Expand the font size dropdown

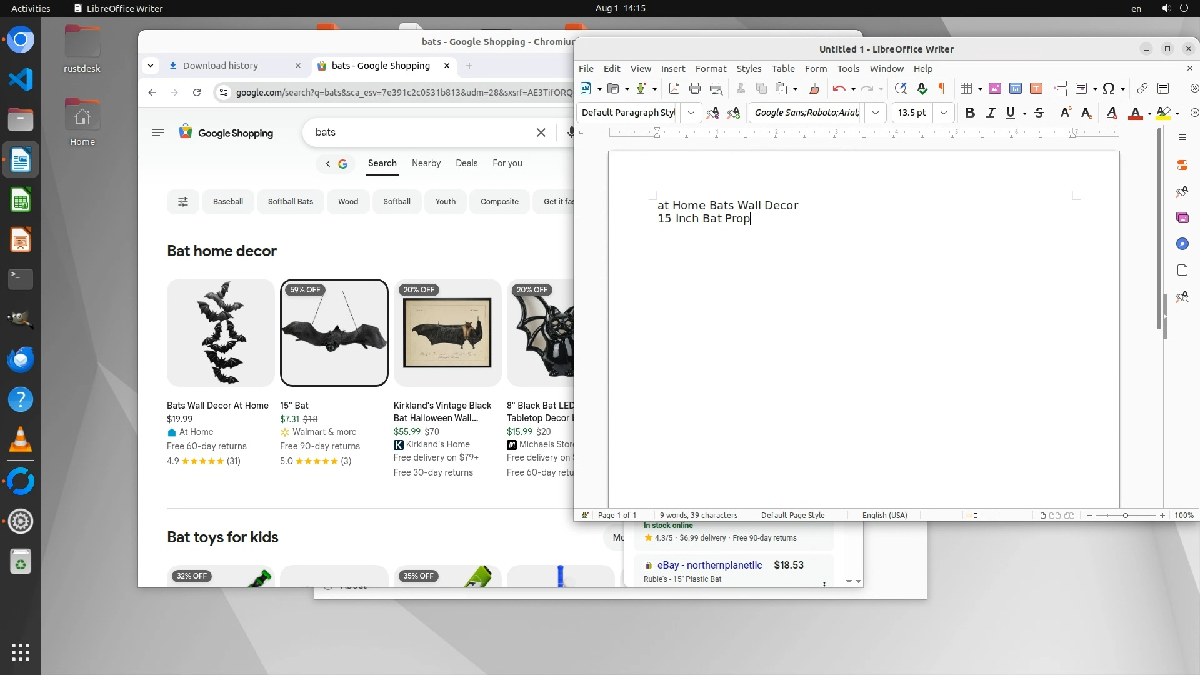[x=944, y=113]
